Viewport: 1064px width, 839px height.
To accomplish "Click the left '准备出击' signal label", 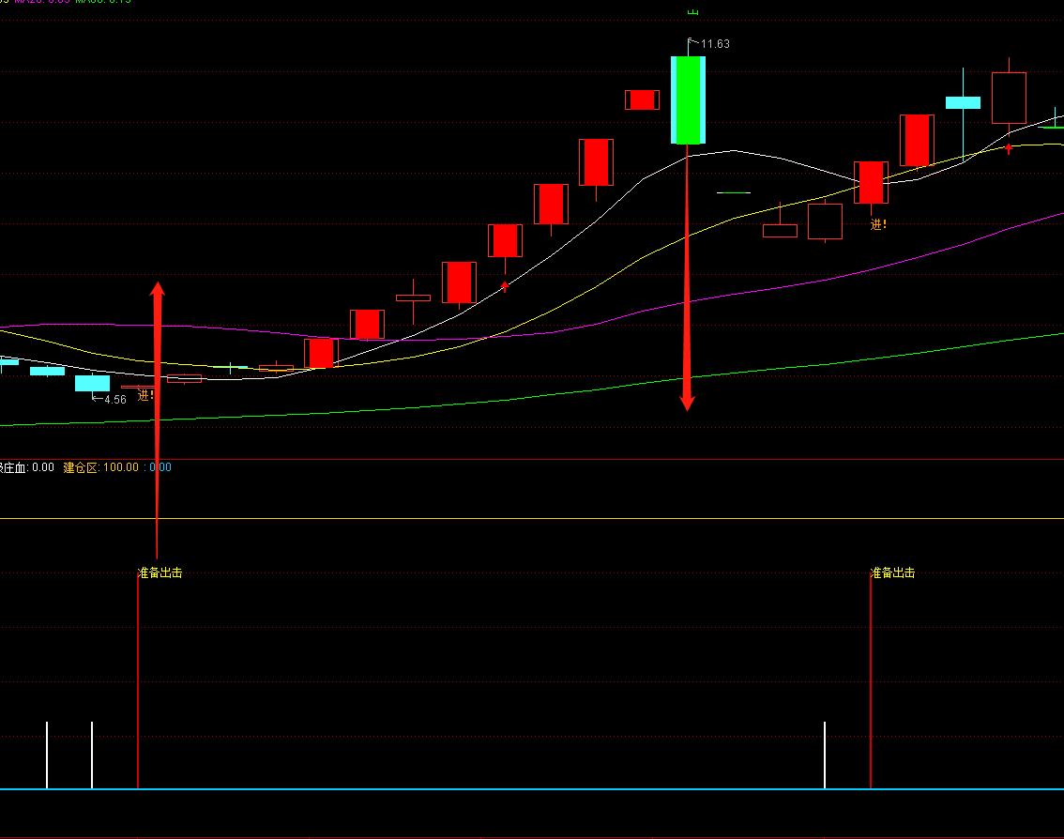I will pos(160,572).
